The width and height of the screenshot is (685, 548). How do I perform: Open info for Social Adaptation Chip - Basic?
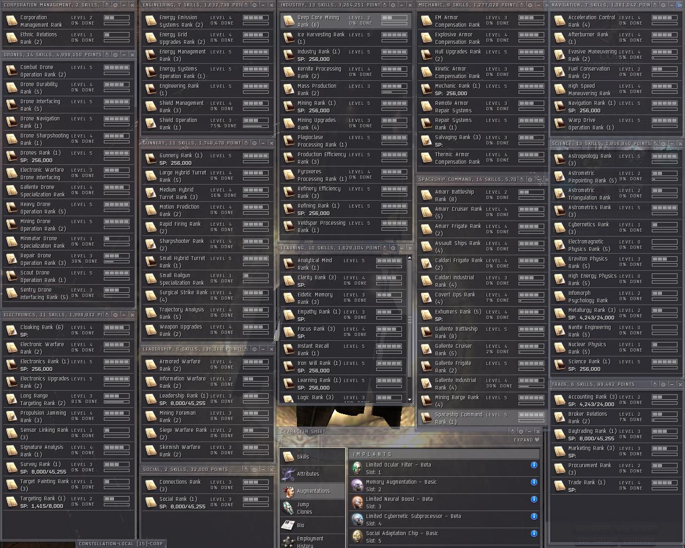click(x=534, y=534)
